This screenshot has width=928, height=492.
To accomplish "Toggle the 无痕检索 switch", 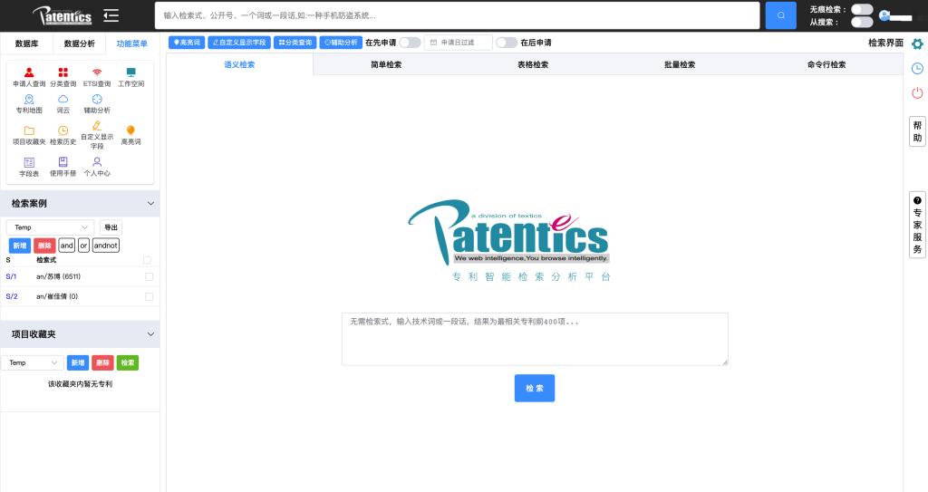I will [862, 9].
